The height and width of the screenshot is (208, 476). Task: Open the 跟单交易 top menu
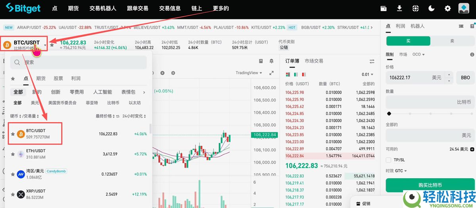tap(138, 8)
